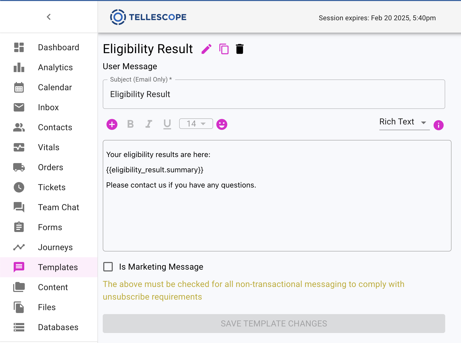Duplicate the template with the copy icon
The image size is (461, 343).
224,49
